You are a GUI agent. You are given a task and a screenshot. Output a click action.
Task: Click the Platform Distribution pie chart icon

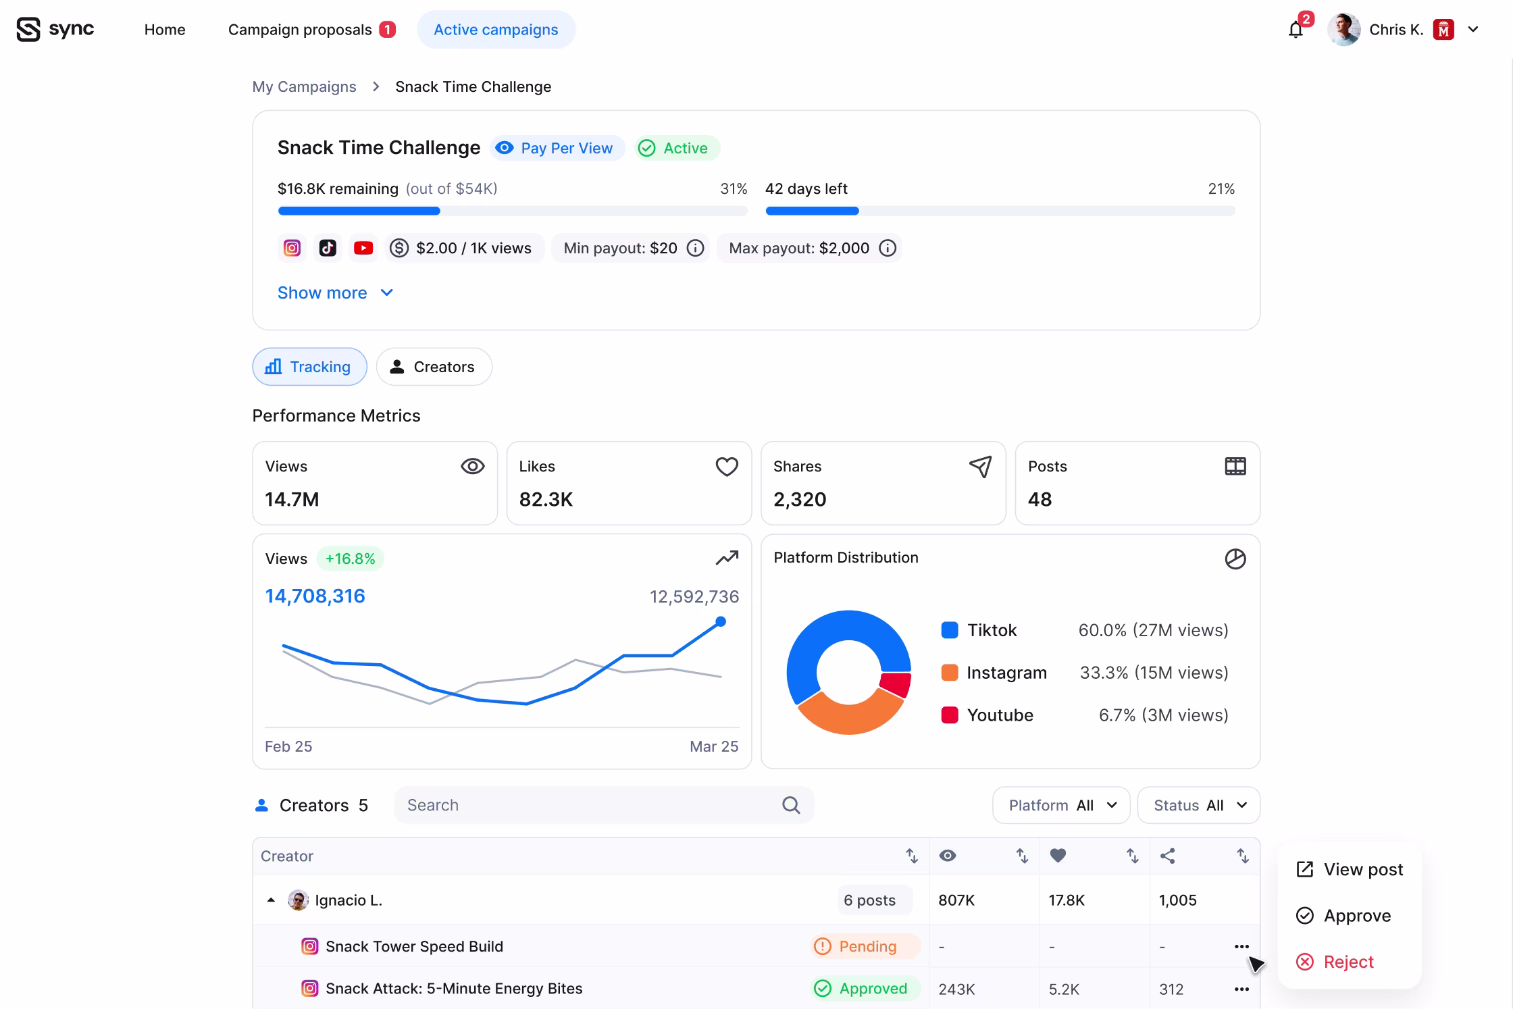pyautogui.click(x=1235, y=559)
